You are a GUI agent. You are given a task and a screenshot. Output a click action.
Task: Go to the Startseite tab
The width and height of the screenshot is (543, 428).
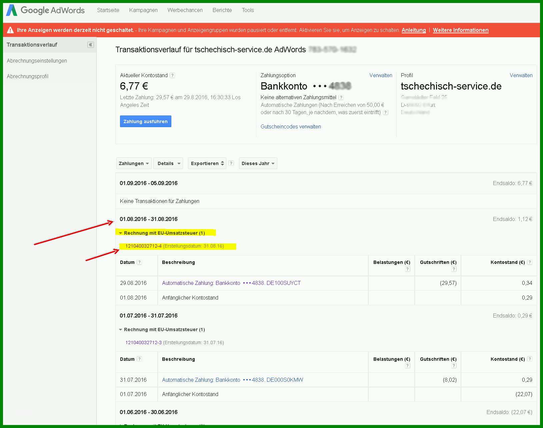click(108, 10)
